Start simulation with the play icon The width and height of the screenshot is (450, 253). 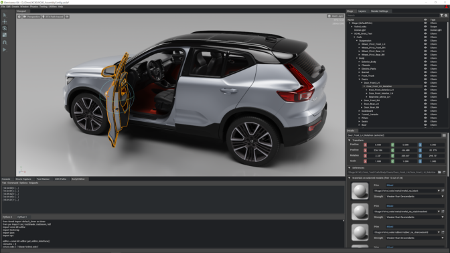pyautogui.click(x=5, y=50)
